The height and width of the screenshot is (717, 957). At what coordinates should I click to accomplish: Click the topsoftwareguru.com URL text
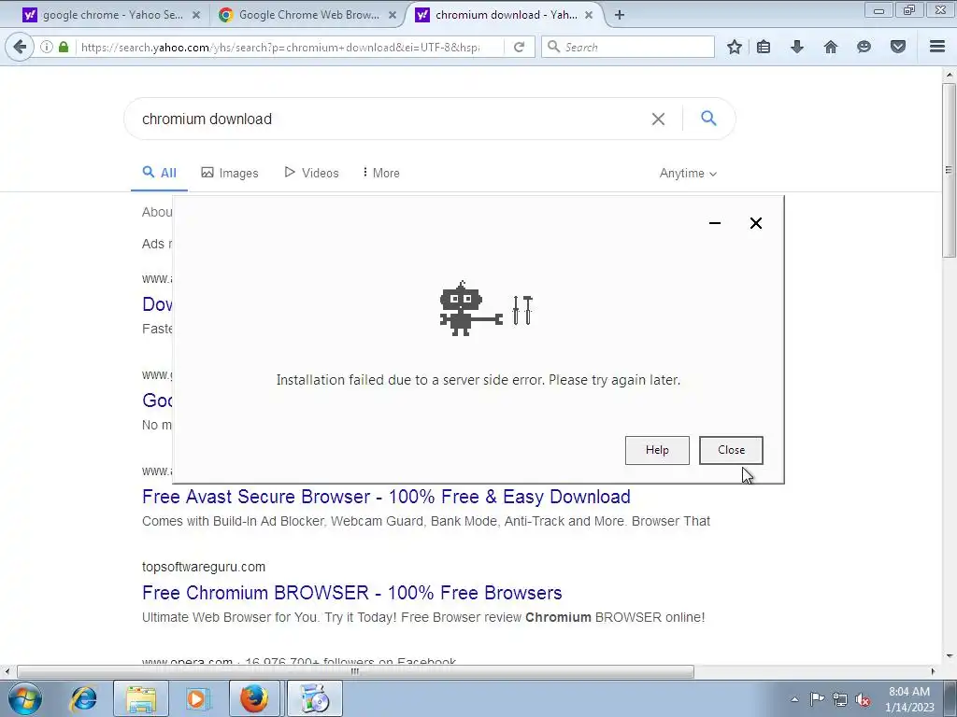(204, 567)
